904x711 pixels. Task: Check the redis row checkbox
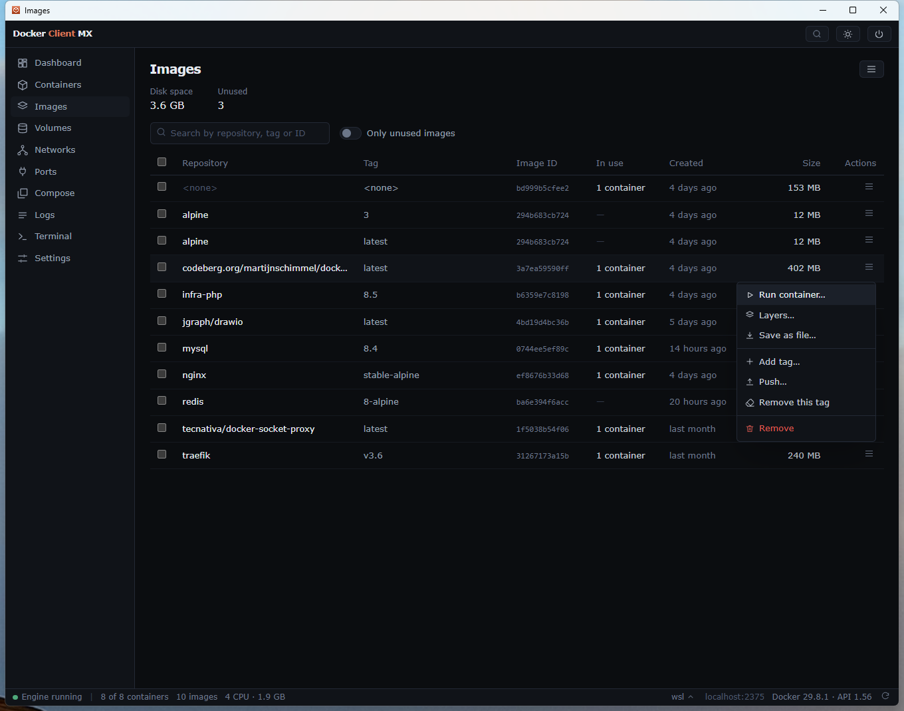click(162, 401)
